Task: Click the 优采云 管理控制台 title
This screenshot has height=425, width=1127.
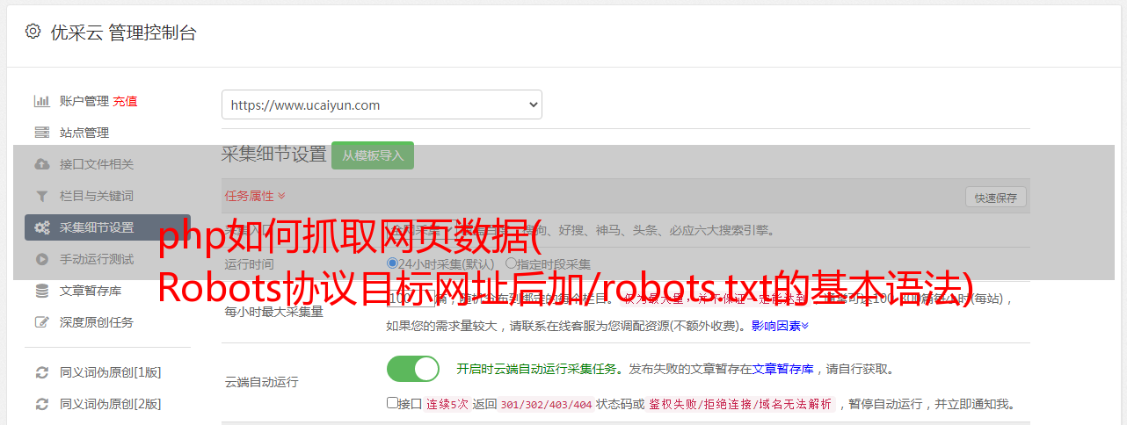Action: point(123,32)
